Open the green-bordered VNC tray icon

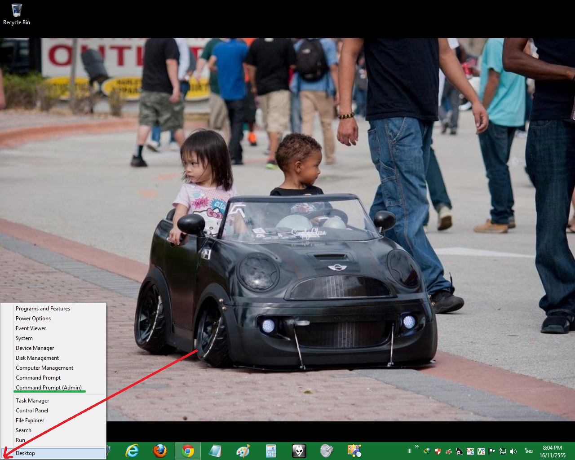481,451
